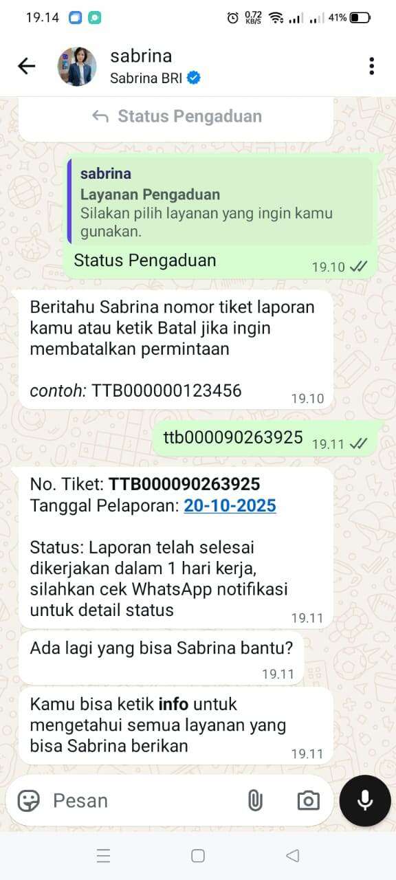Focus the Pesan message input field

(x=144, y=800)
